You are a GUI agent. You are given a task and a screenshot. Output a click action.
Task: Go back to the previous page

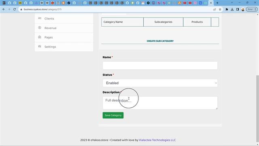click(x=4, y=9)
